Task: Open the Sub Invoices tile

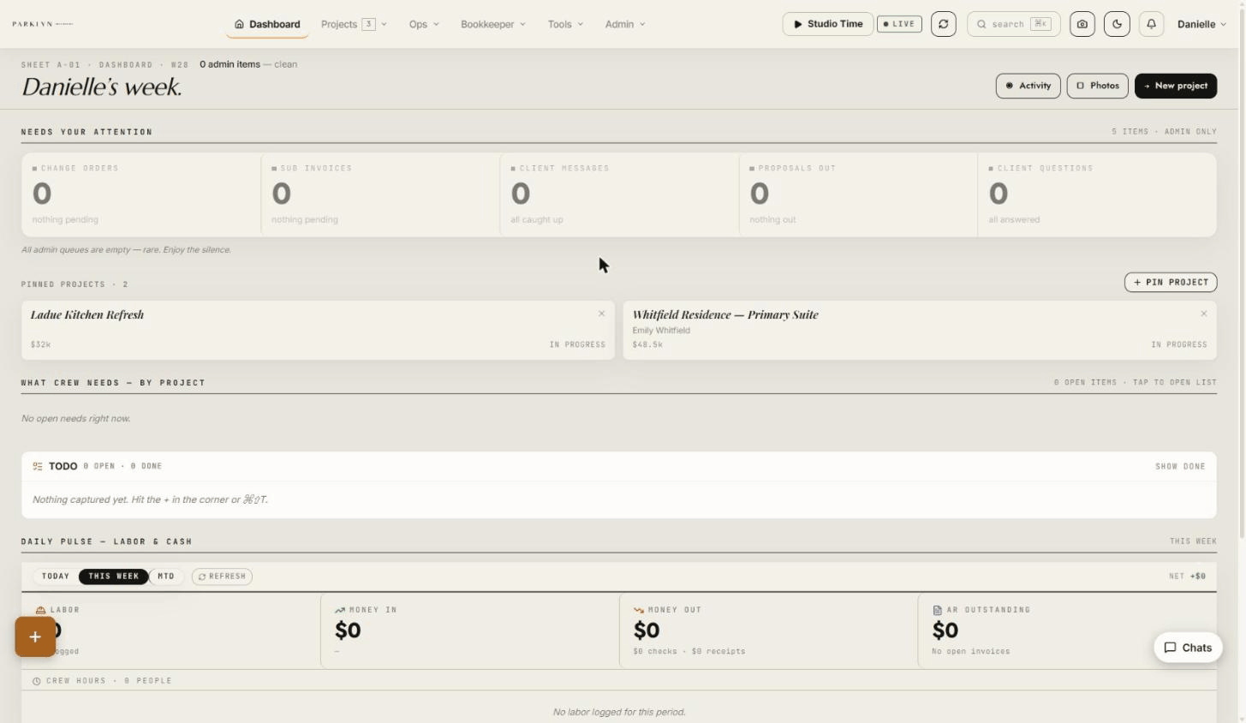Action: [380, 194]
